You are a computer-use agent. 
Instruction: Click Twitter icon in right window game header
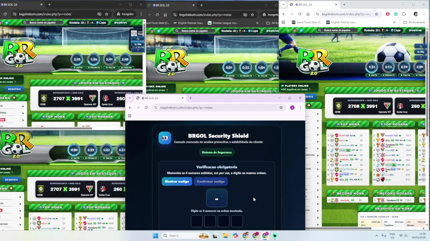[301, 30]
